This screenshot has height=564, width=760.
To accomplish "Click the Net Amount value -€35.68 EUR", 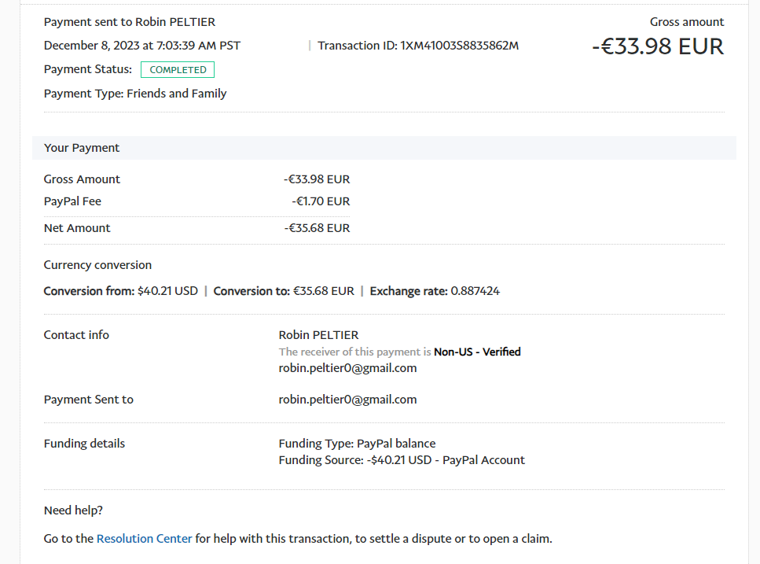I will (x=317, y=228).
